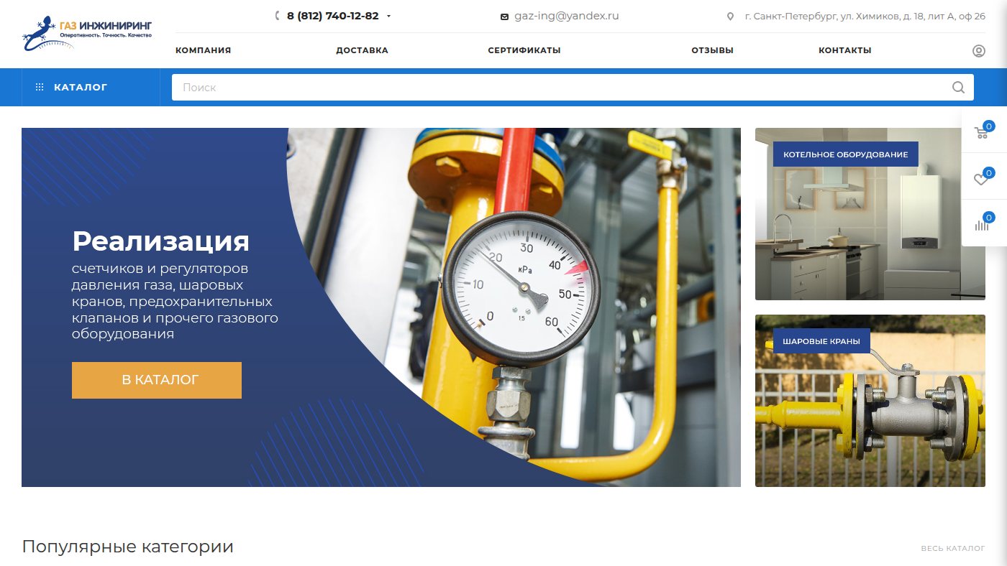1007x566 pixels.
Task: Click the Санкт-Петербург address text
Action: click(x=865, y=17)
